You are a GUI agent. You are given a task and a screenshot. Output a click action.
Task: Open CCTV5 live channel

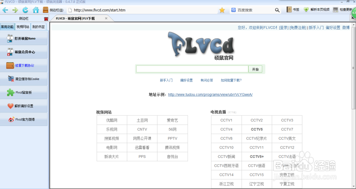(x=257, y=129)
